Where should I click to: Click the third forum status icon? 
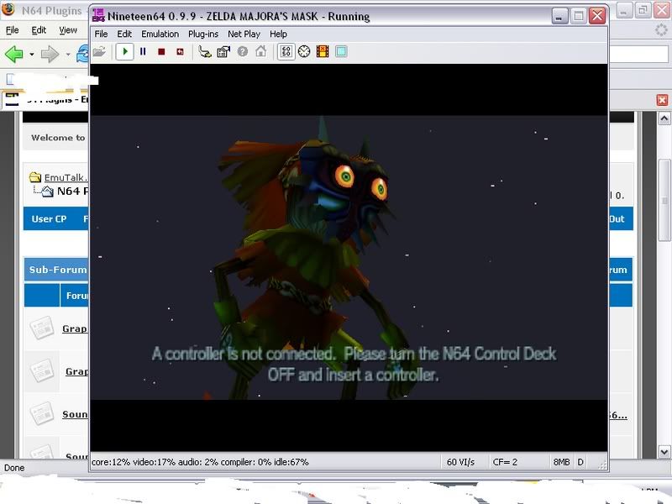click(x=41, y=414)
